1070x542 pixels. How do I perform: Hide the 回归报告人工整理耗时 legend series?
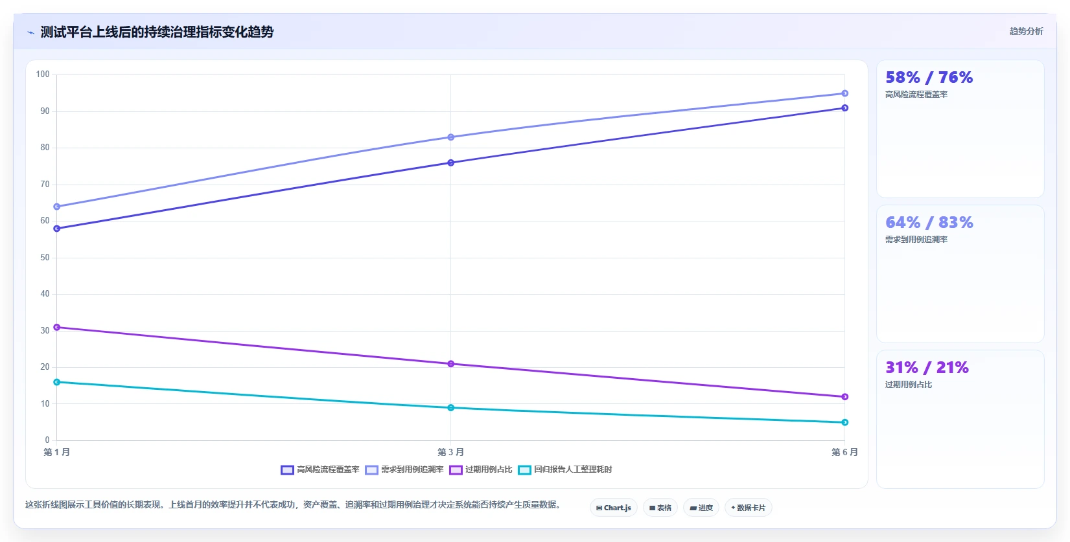point(565,469)
